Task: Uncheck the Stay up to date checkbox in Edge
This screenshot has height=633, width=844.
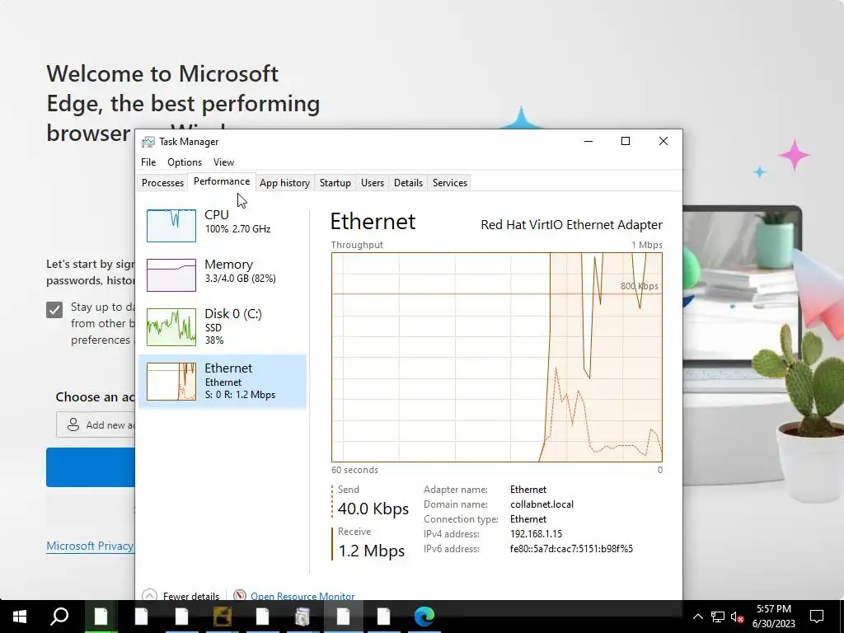Action: coord(54,310)
